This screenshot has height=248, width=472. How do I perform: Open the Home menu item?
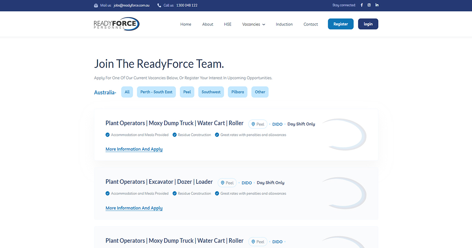click(186, 24)
